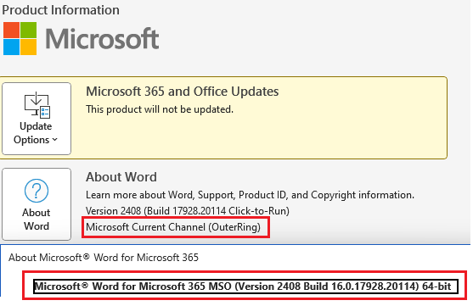The width and height of the screenshot is (473, 306).
Task: Click the update download icon
Action: (x=37, y=105)
